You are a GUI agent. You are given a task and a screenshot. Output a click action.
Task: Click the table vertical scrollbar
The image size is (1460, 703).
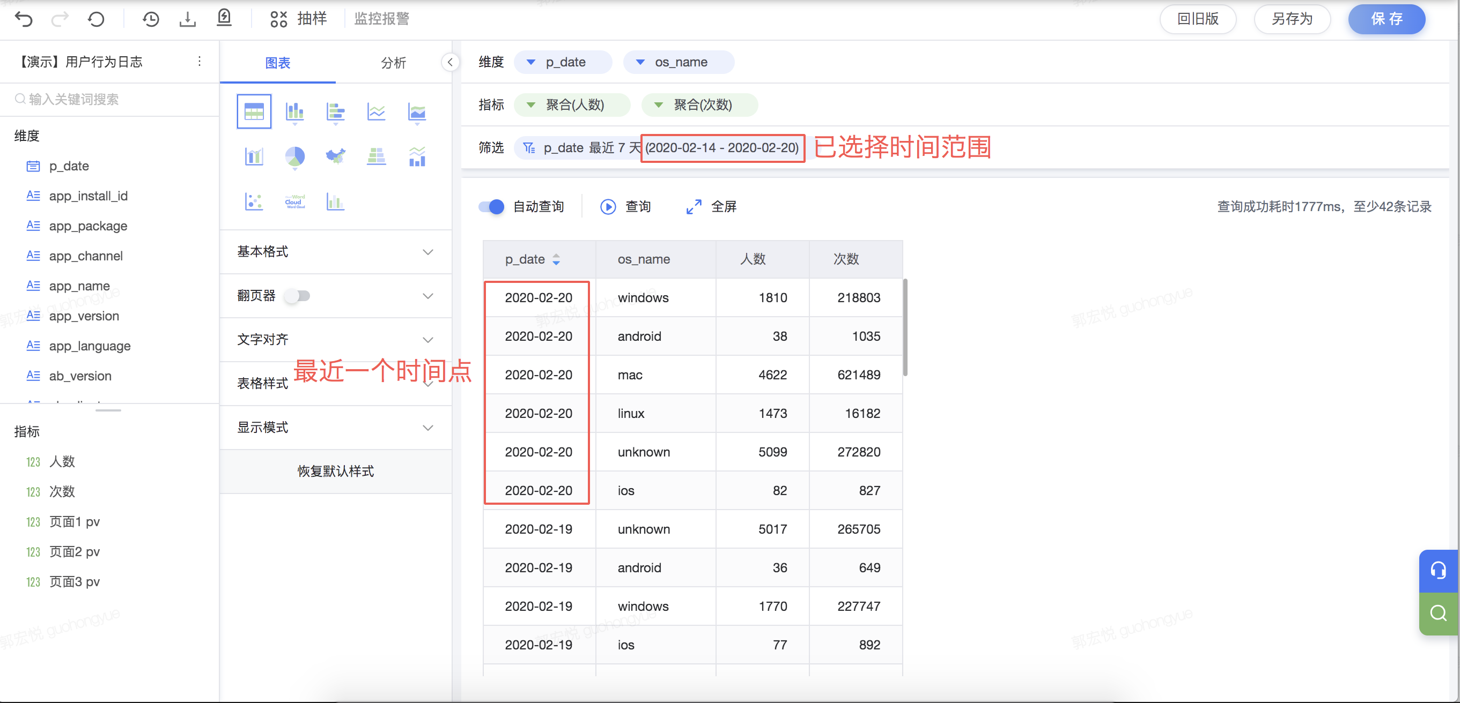coord(905,327)
